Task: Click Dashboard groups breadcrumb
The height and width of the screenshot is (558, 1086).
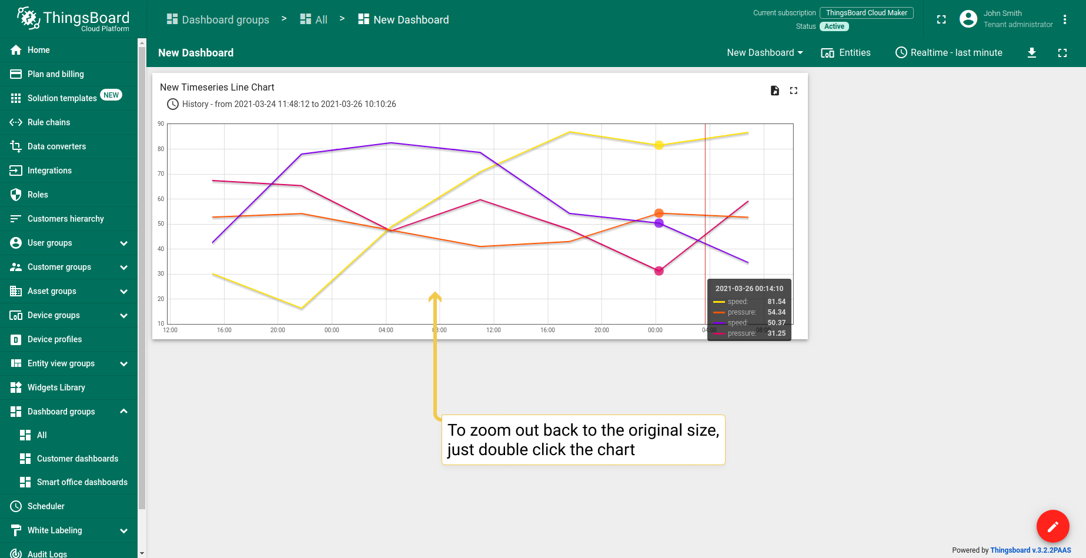Action: point(218,19)
